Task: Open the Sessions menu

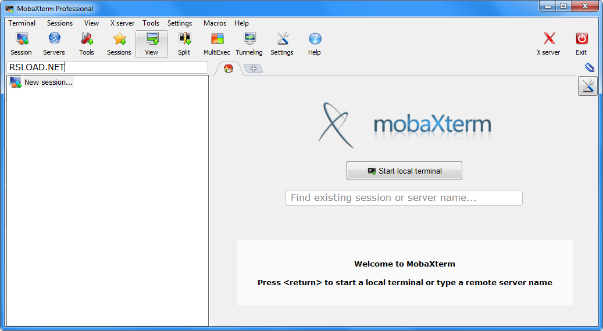Action: (x=60, y=23)
